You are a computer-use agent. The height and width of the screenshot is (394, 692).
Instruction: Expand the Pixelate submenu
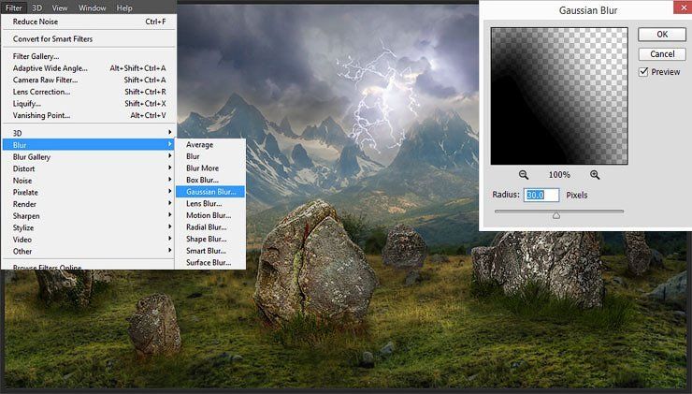pos(89,192)
